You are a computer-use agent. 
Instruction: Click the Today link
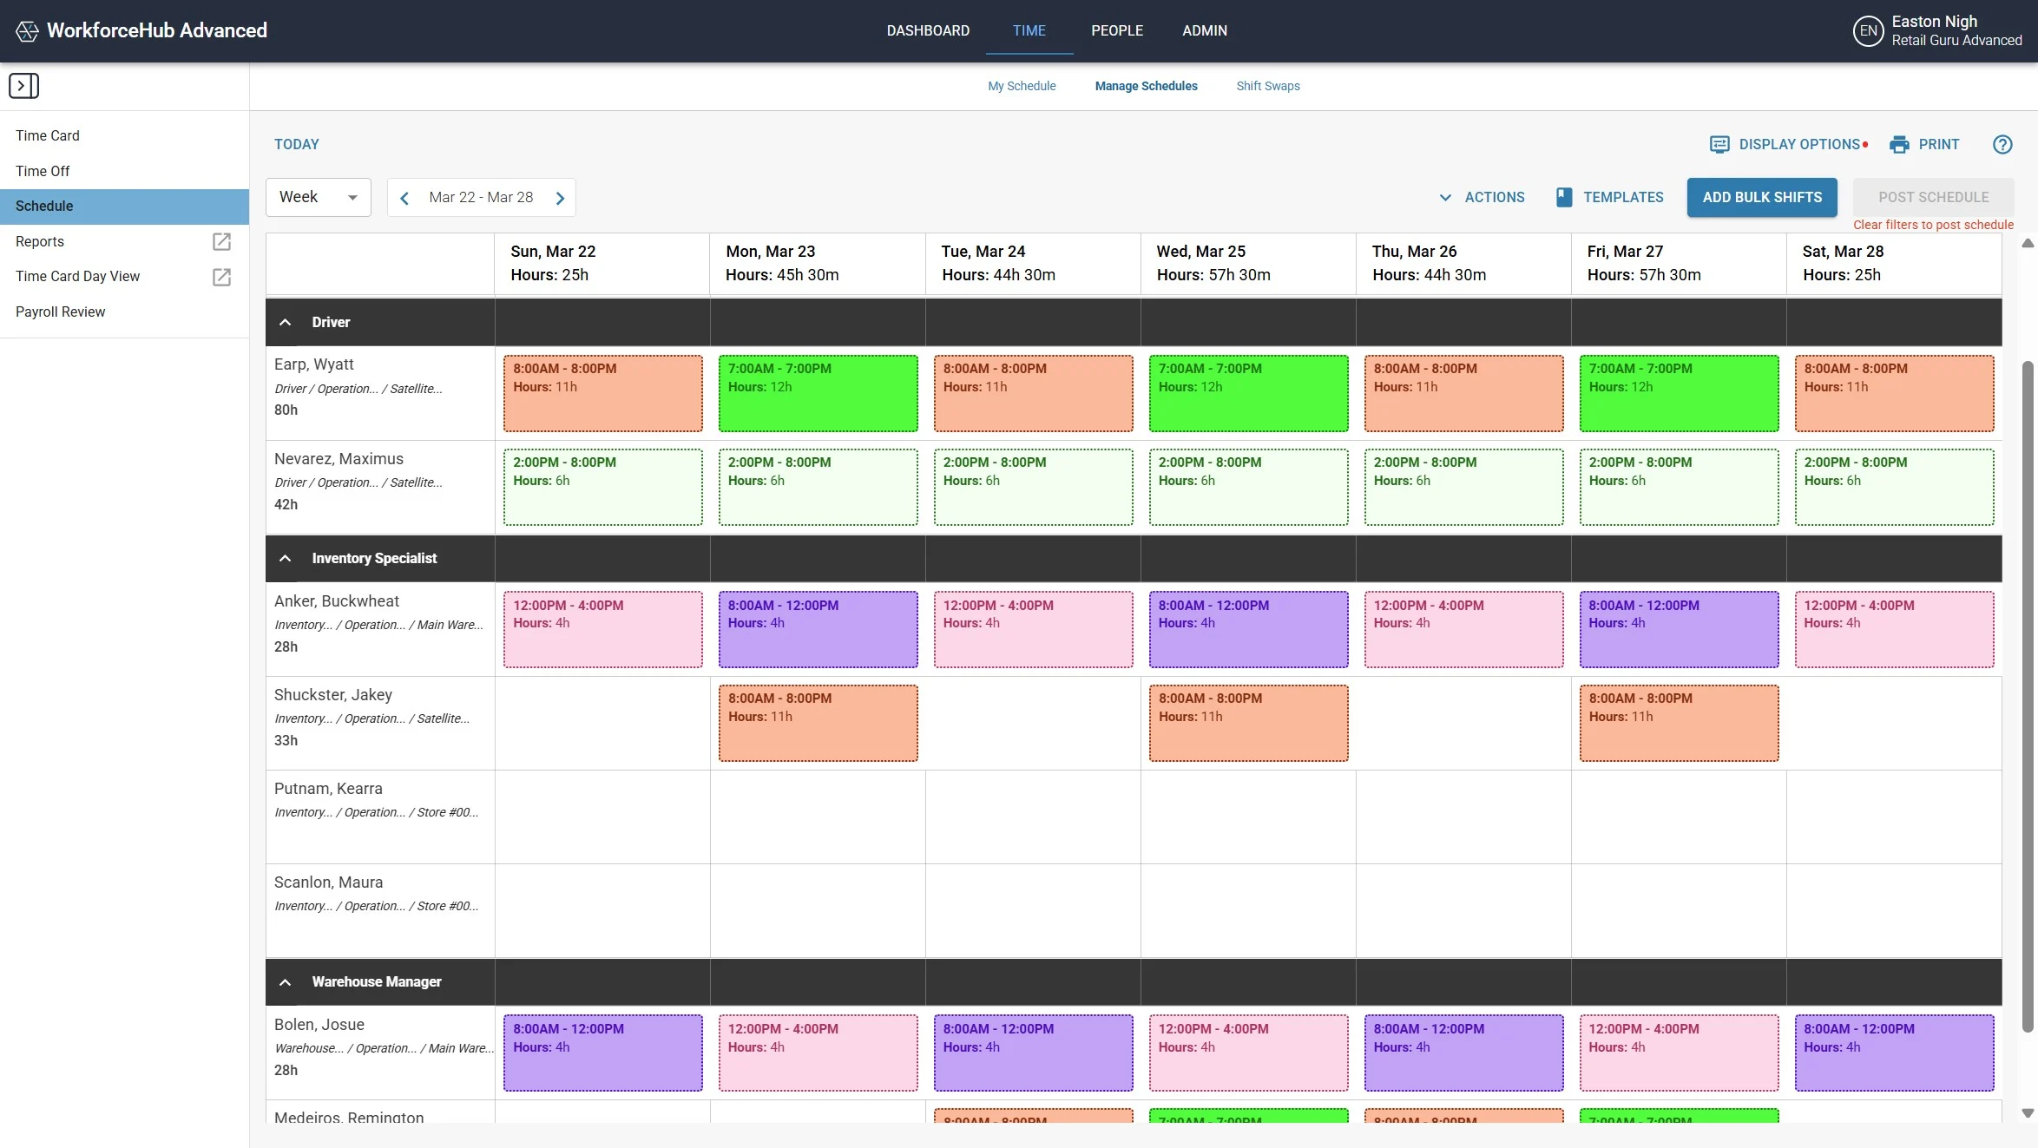pyautogui.click(x=296, y=144)
